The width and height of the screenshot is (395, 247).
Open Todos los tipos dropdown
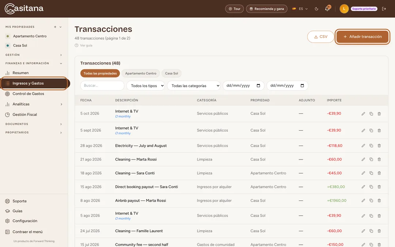click(146, 86)
